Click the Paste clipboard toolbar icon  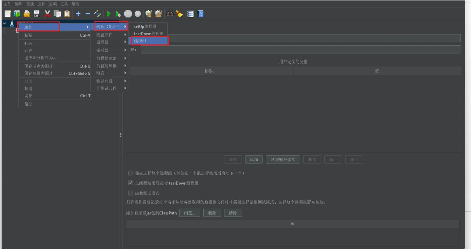pos(67,14)
